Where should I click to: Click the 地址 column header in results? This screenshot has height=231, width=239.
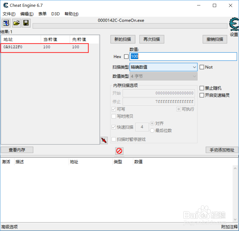pyautogui.click(x=21, y=39)
